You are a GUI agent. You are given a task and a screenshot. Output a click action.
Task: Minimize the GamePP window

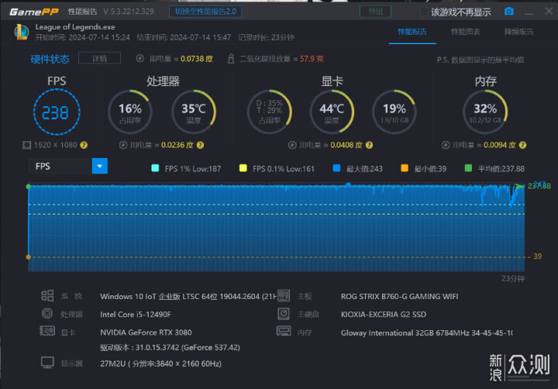pos(529,12)
